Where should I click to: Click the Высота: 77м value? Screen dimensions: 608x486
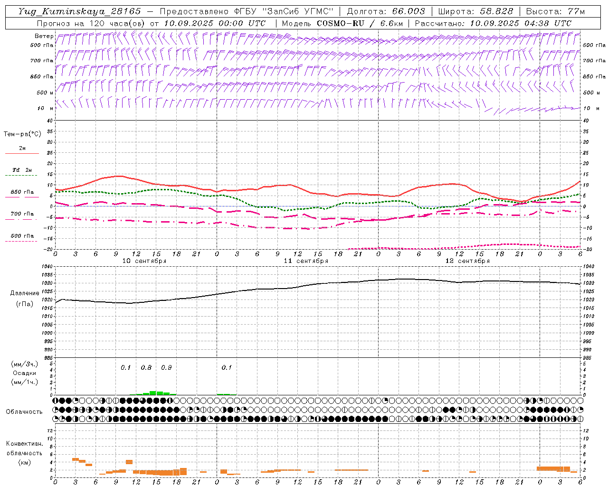556,11
